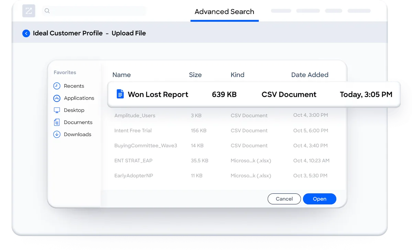Click the Applications sidebar icon
412x250 pixels.
(x=57, y=98)
